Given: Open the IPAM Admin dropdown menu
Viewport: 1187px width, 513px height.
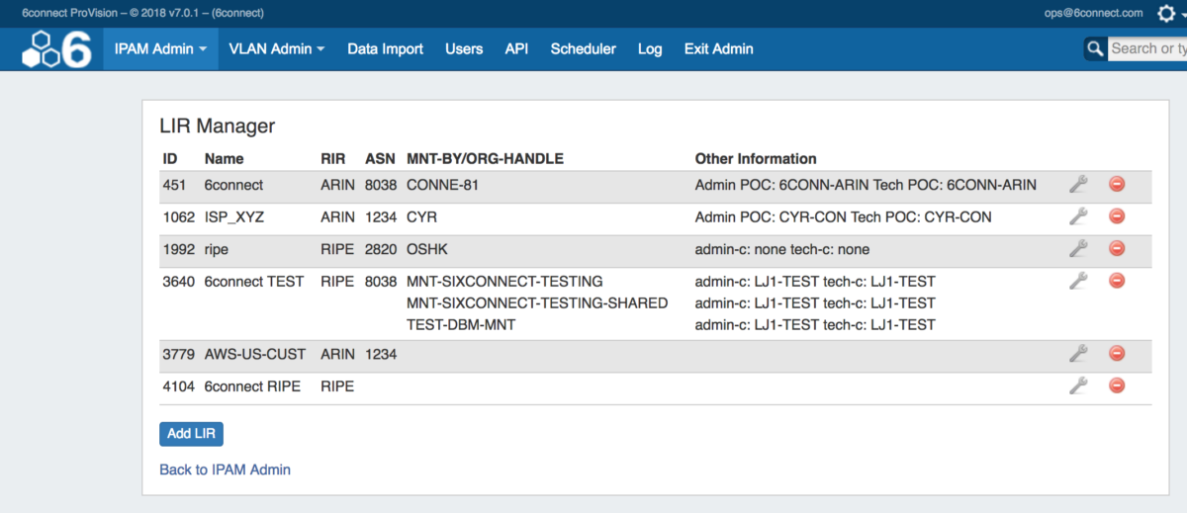Looking at the screenshot, I should pos(160,48).
